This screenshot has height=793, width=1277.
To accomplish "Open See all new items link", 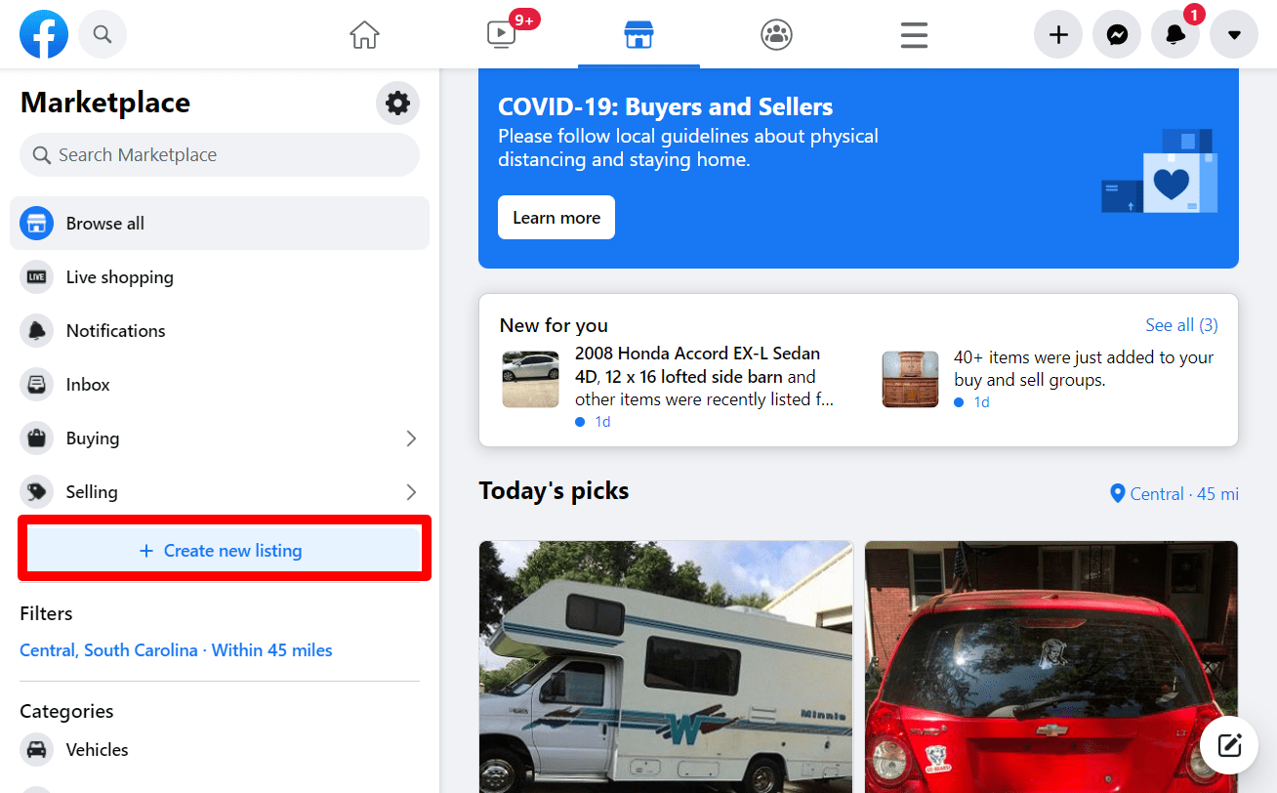I will (x=1181, y=324).
